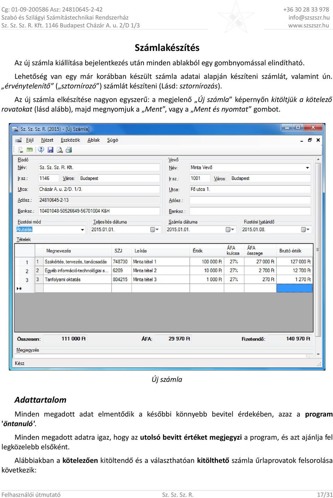The height and width of the screenshot is (498, 333).
Task: Select SZJ cell 748730
Action: tap(122, 262)
